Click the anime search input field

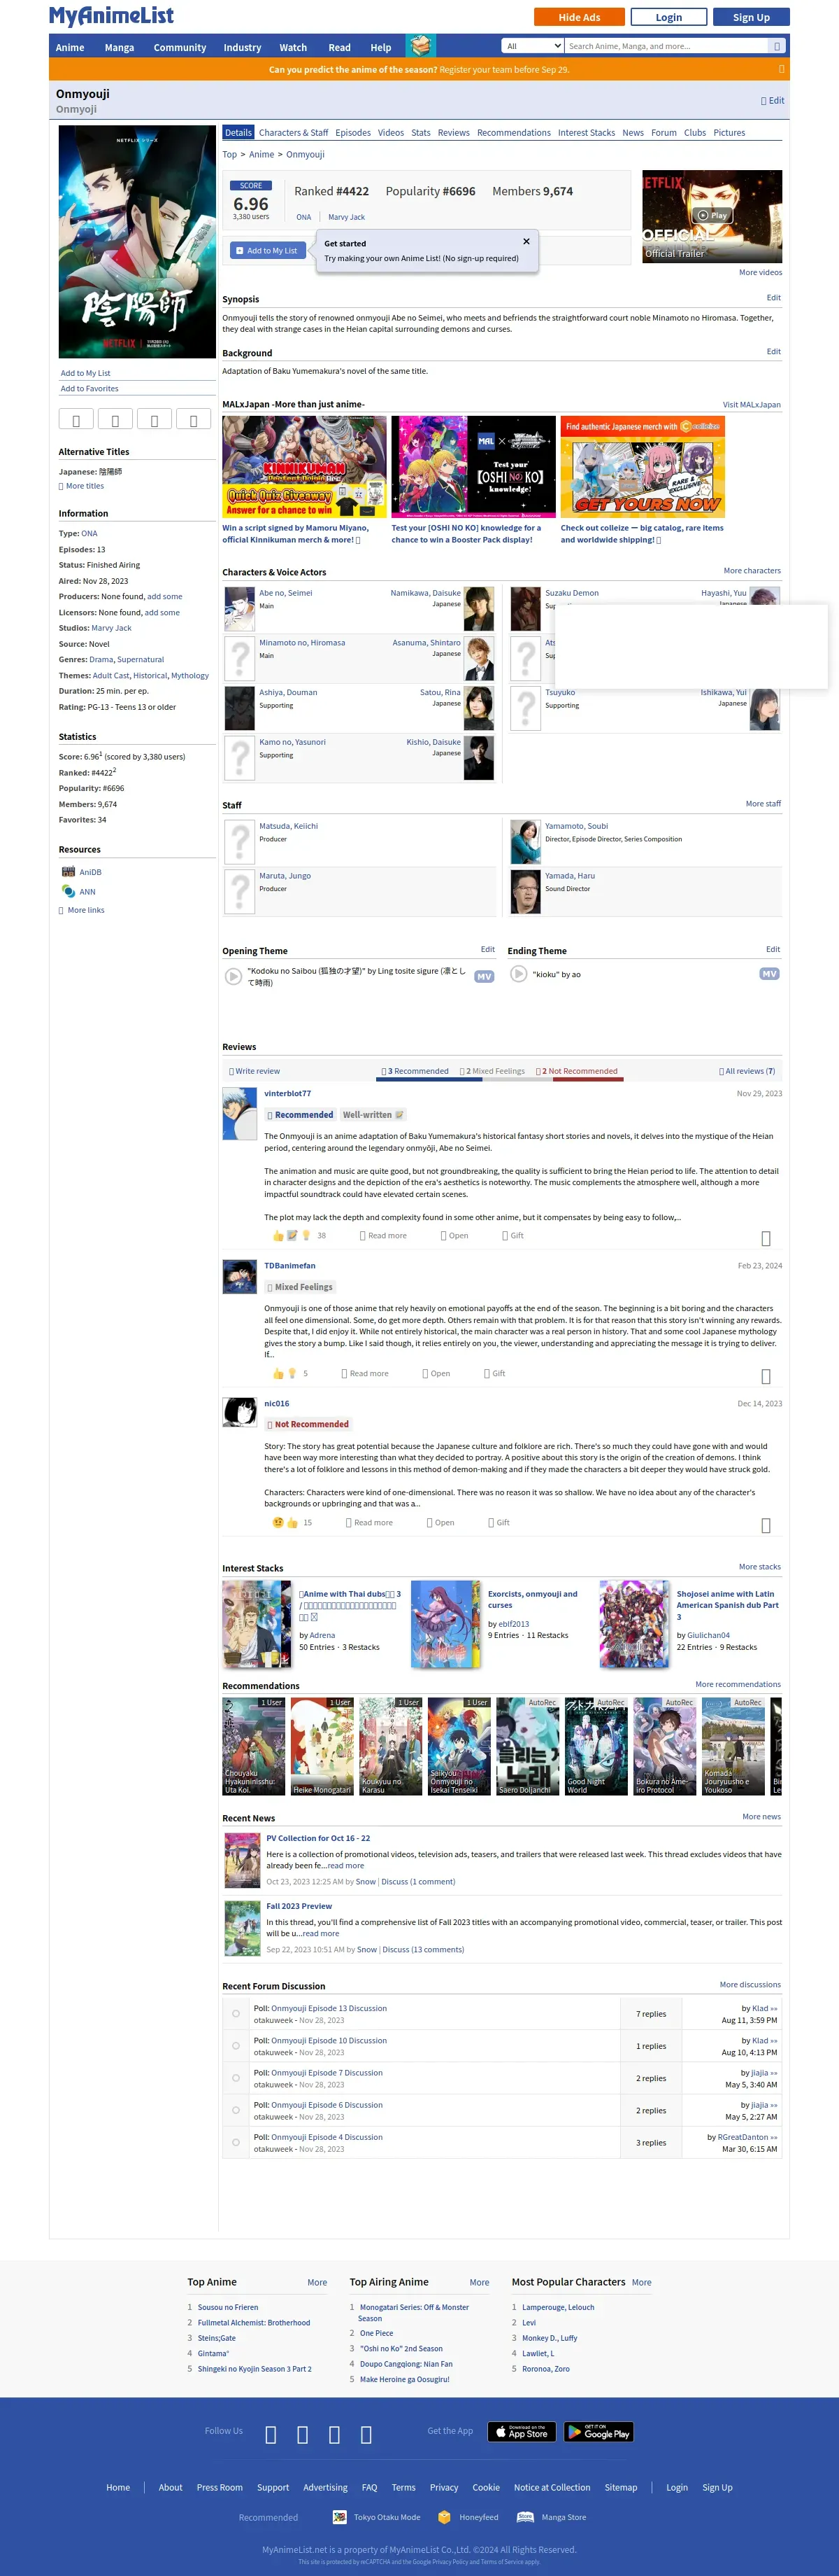666,46
